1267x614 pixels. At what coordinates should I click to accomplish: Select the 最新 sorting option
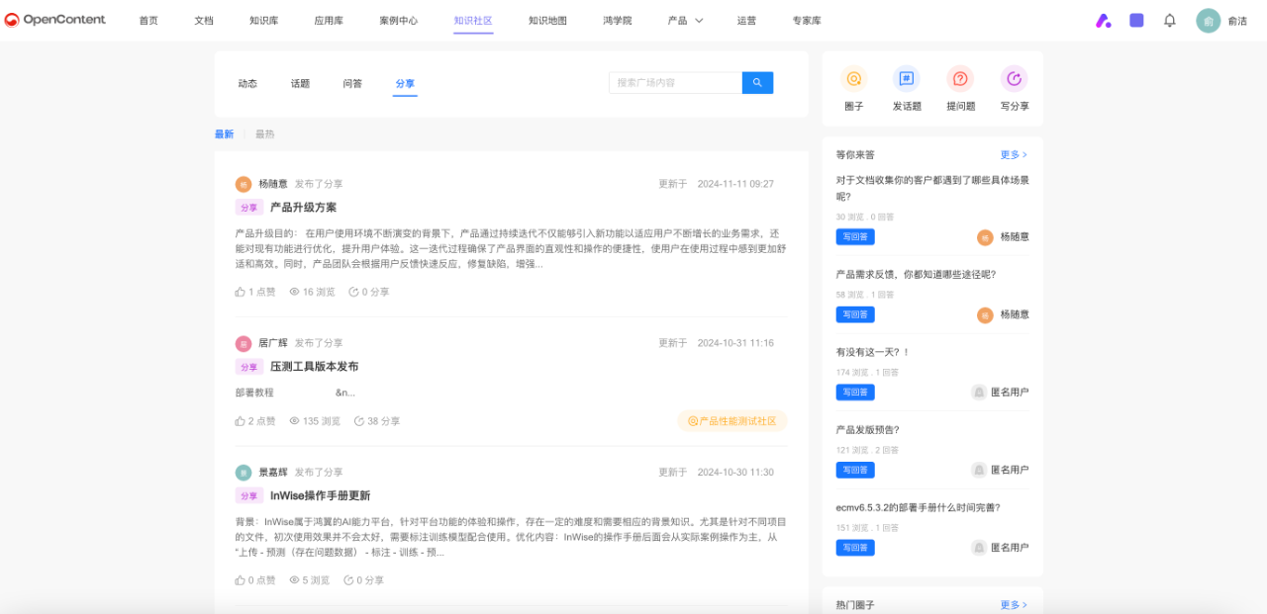click(225, 132)
